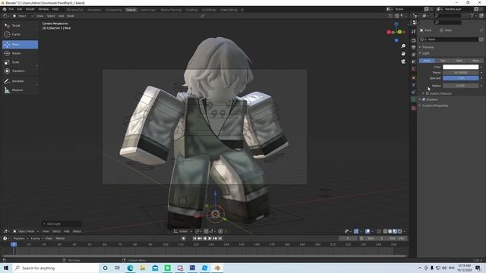
Task: Toggle camera view icon in viewport
Action: pyautogui.click(x=403, y=61)
